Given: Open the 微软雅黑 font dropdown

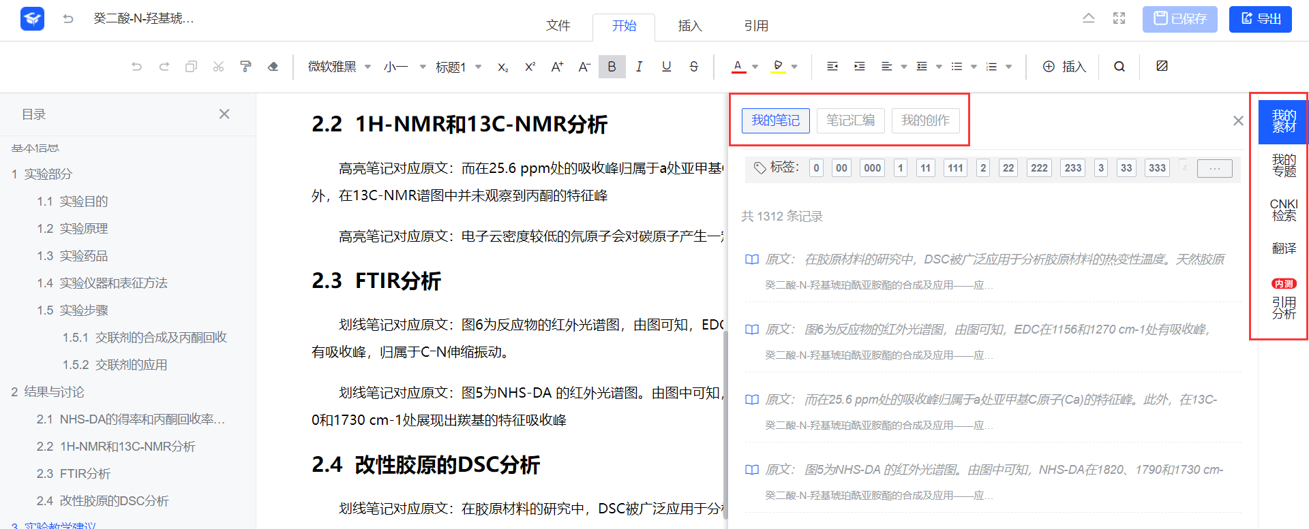Looking at the screenshot, I should pos(340,67).
